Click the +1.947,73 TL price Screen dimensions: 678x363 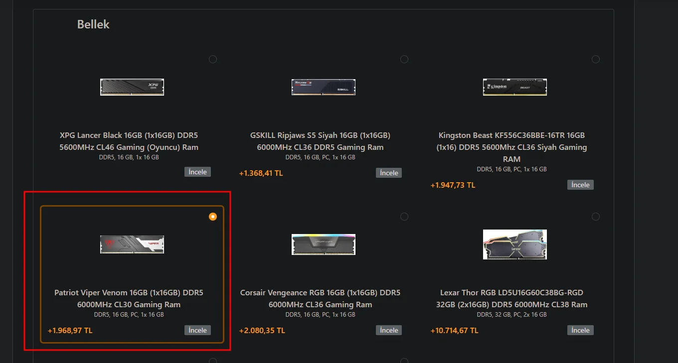pos(453,185)
